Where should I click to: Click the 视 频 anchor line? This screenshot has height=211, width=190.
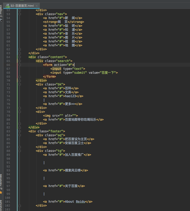click(63, 41)
